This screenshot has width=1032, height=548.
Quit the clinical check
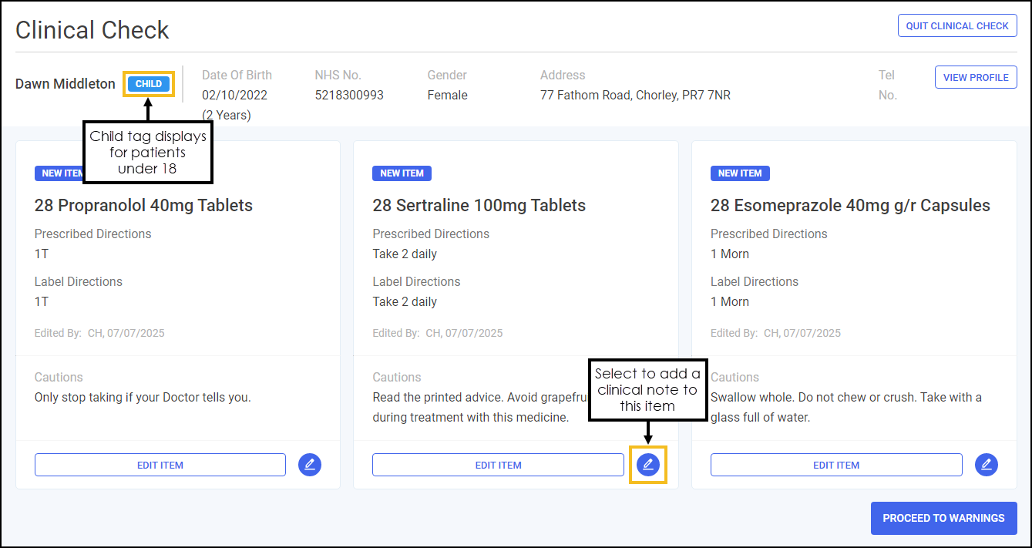(x=956, y=25)
